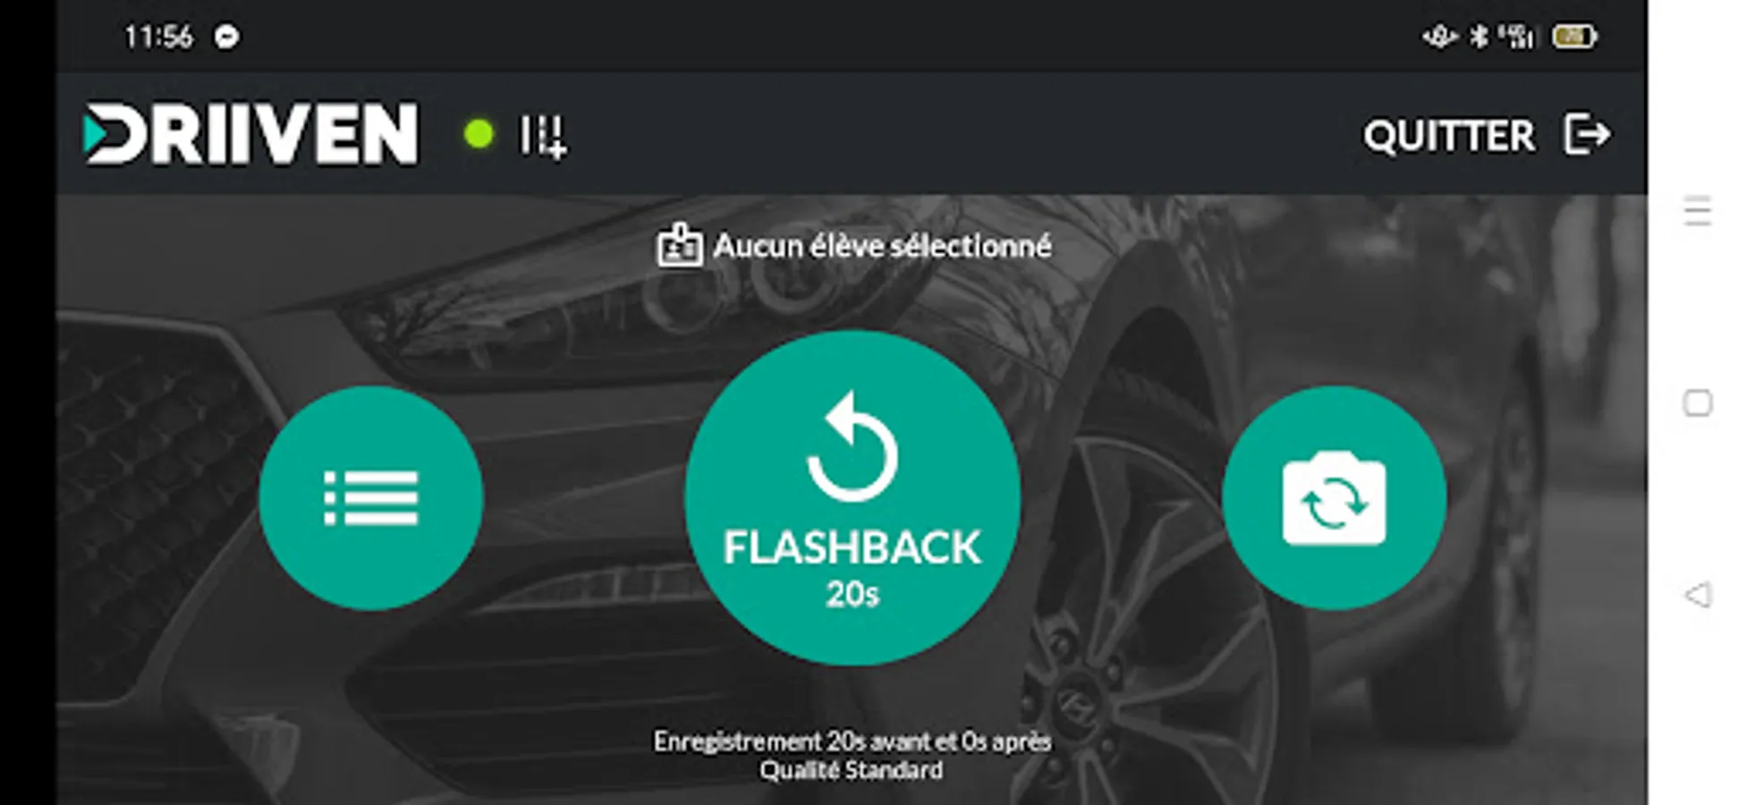Image resolution: width=1747 pixels, height=805 pixels.
Task: Tap the student ID badge icon
Action: click(680, 245)
